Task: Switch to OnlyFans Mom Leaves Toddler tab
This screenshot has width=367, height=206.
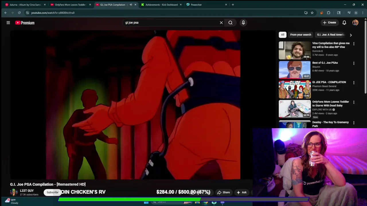Action: 70,5
